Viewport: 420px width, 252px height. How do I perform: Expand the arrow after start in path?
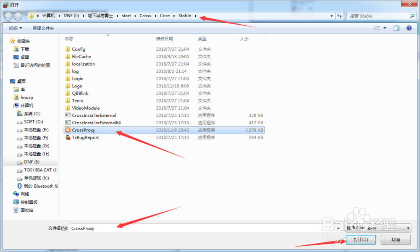point(135,16)
